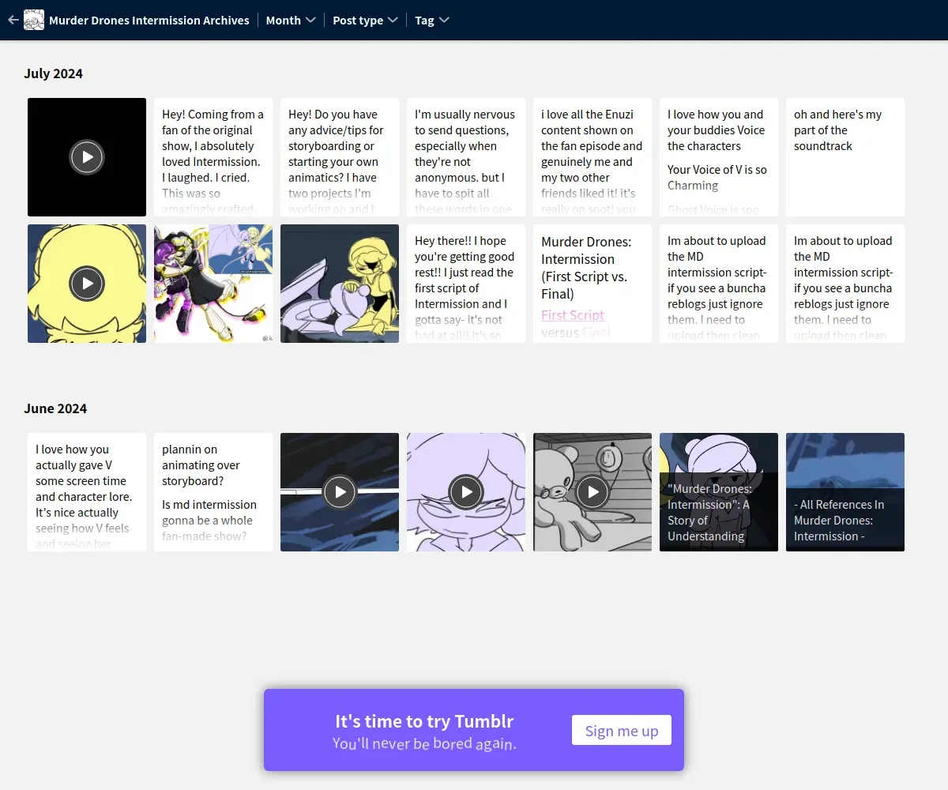Open the yellow character sitting artwork post
Viewport: 948px width, 790px height.
pyautogui.click(x=340, y=284)
